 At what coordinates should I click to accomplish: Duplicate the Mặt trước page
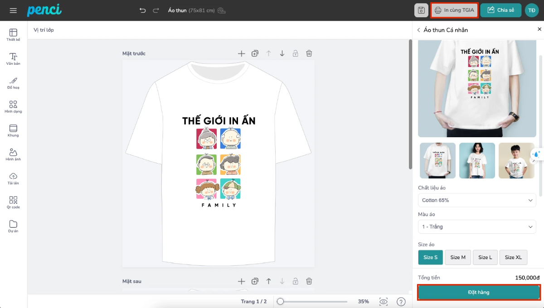(x=255, y=53)
